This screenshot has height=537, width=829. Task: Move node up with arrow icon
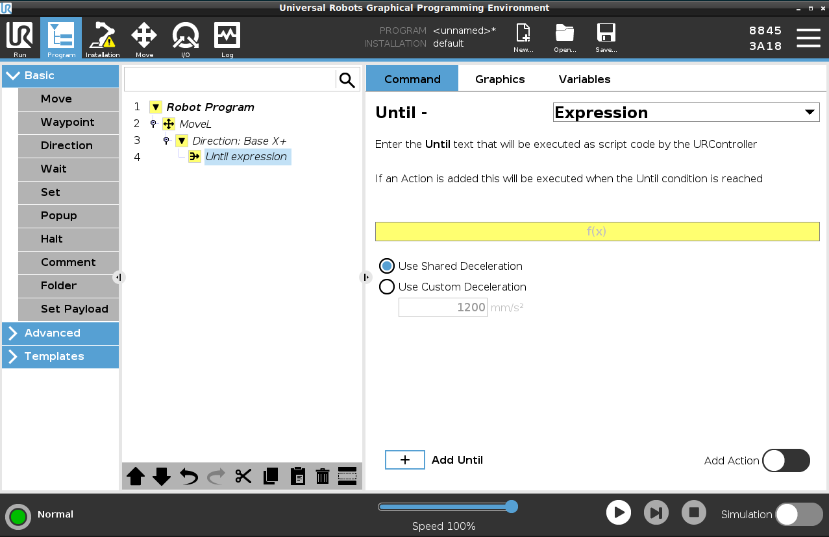[x=136, y=477]
